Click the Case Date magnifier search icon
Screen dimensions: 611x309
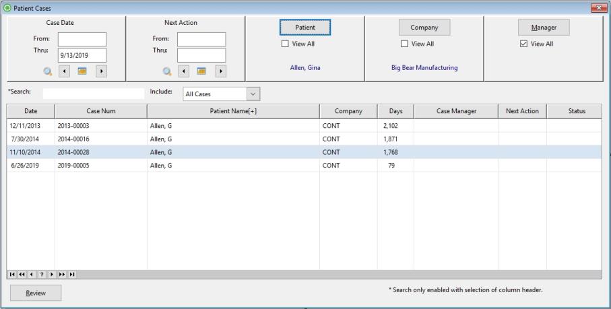48,71
